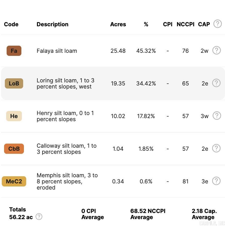Select the MeC2 soil code badge
This screenshot has height=226, width=225.
(14, 181)
